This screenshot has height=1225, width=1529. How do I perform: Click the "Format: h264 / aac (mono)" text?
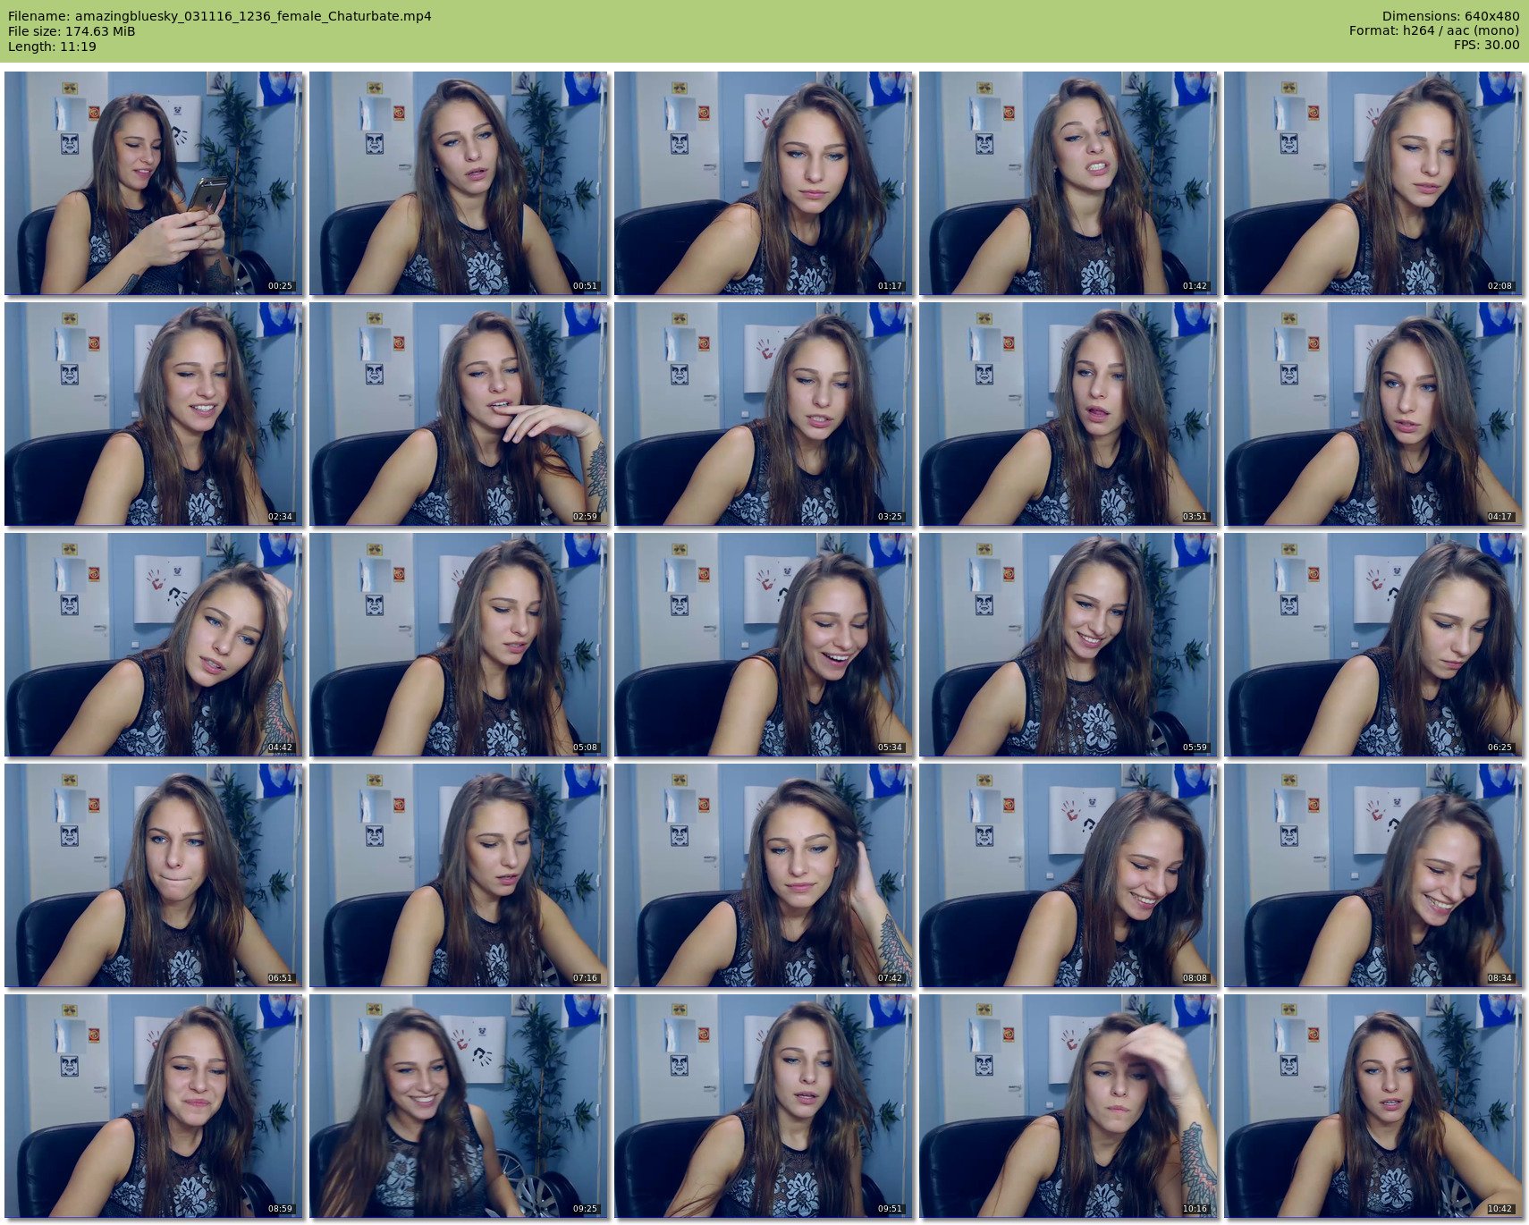point(1434,31)
